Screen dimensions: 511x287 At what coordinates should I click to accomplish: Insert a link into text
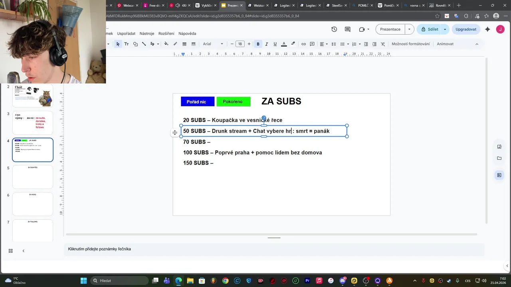pyautogui.click(x=303, y=44)
